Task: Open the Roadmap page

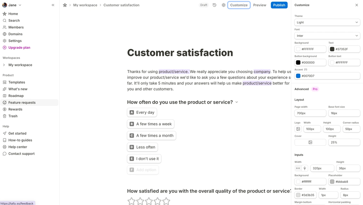Action: 16,96
